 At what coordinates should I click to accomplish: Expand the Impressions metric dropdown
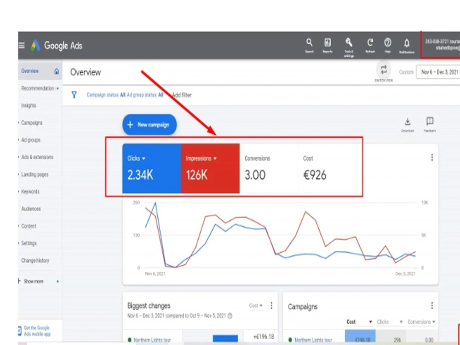pos(215,158)
